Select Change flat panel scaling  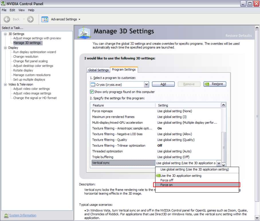[30, 61]
